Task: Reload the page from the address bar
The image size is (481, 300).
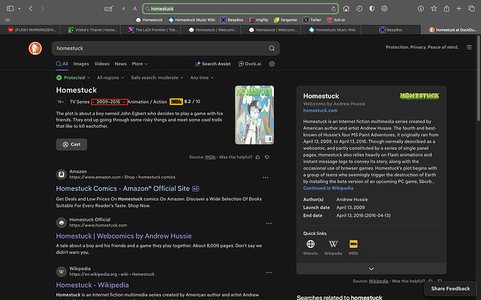Action: tap(333, 8)
